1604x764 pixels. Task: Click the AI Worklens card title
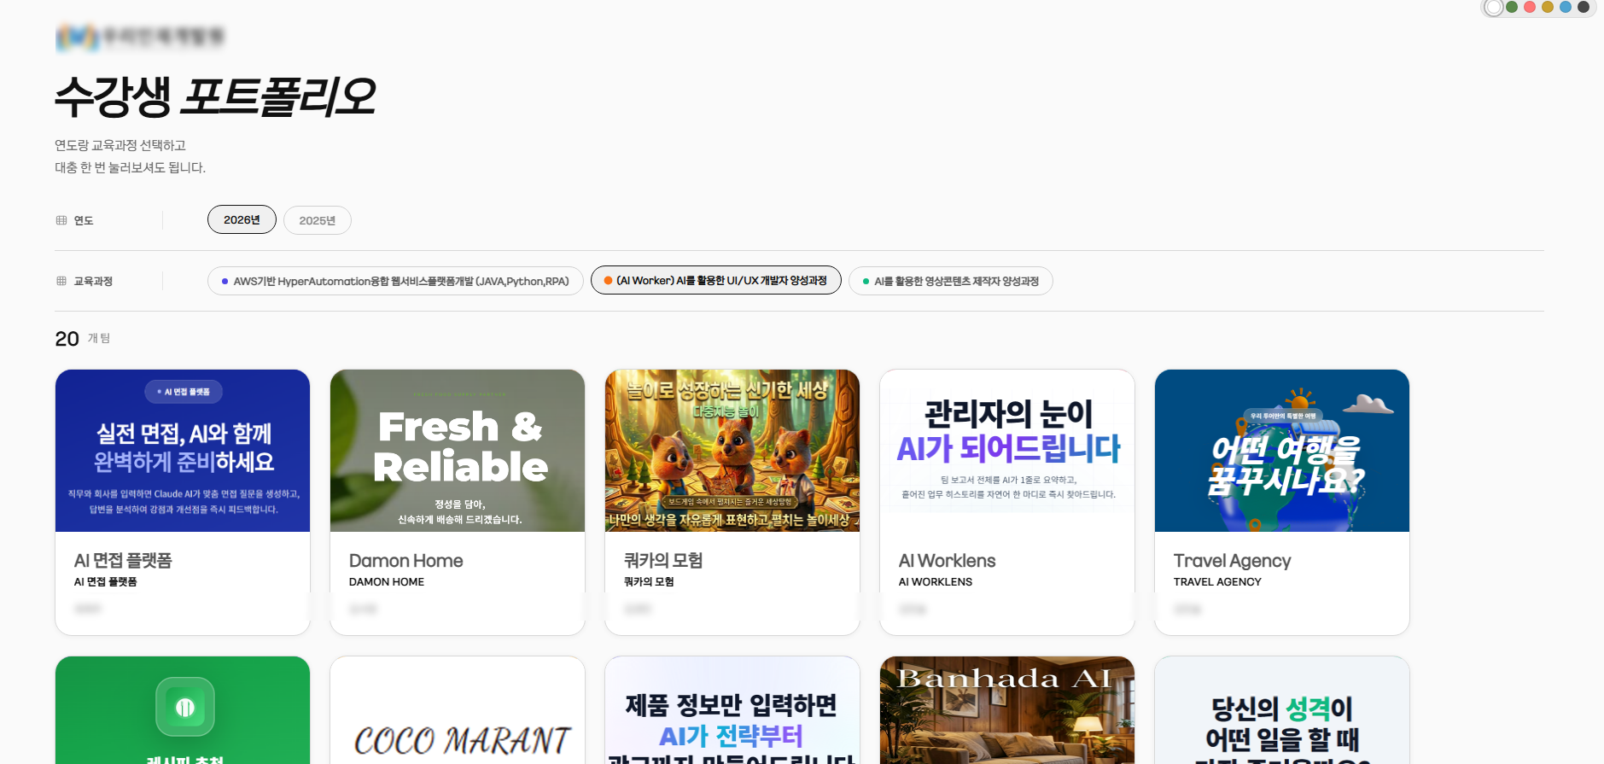947,561
